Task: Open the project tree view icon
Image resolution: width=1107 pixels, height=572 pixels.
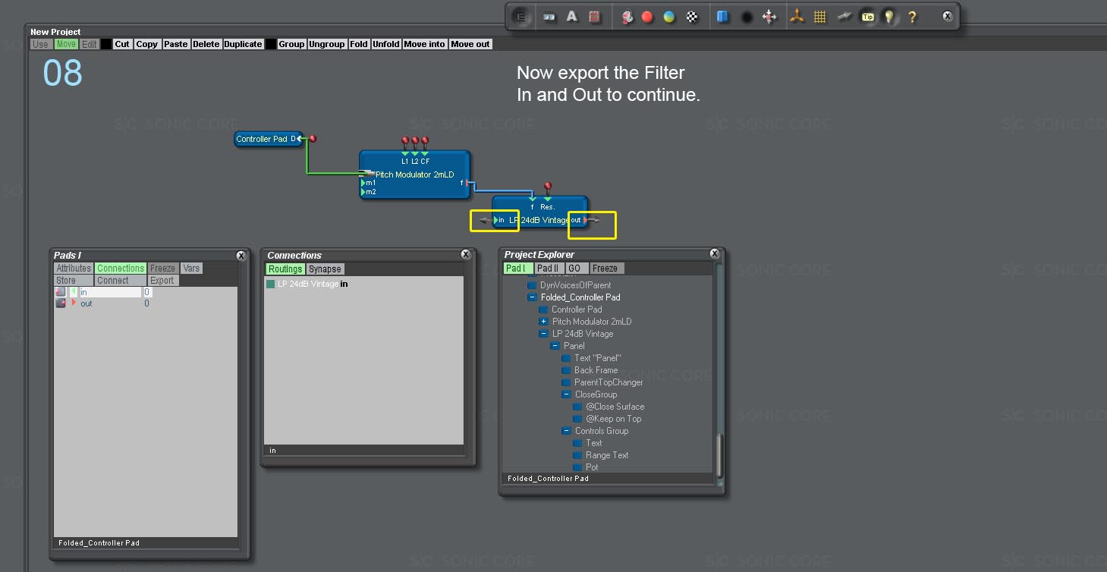Action: click(520, 16)
